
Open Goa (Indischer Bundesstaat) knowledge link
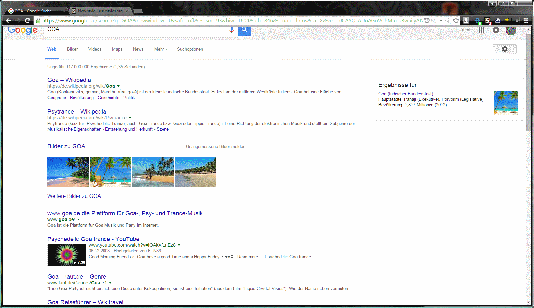(x=406, y=94)
